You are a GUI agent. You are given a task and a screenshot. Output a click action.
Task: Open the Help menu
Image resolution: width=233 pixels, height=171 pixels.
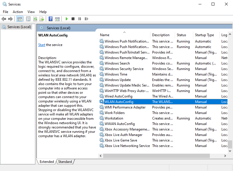point(43,12)
